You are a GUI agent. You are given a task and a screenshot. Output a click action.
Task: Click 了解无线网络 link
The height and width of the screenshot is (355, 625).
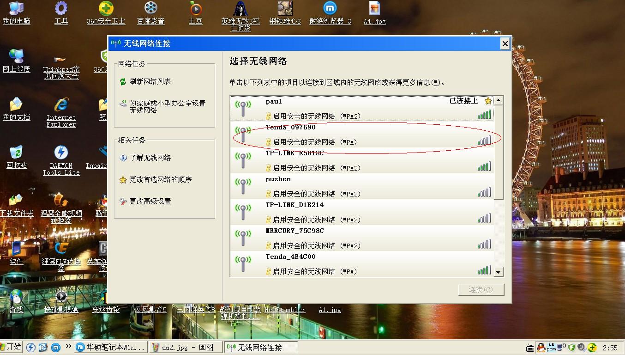click(150, 158)
